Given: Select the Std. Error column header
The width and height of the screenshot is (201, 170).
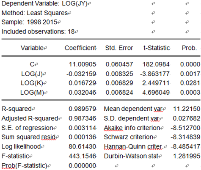Looking at the screenshot, I should pos(119,48).
